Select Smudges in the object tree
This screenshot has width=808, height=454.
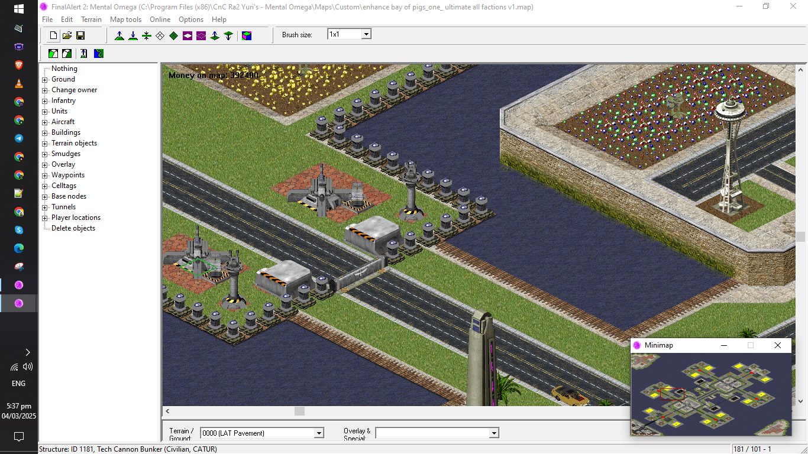(x=66, y=154)
